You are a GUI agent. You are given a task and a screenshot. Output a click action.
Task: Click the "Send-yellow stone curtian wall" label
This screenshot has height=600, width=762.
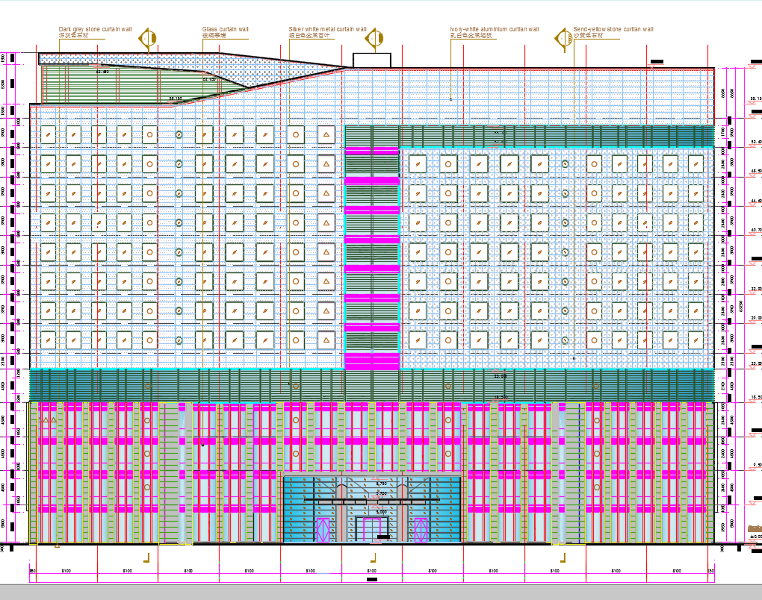pos(613,29)
